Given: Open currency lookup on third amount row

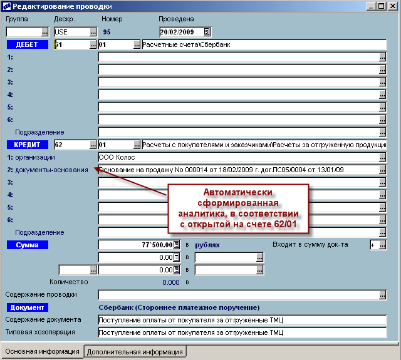Looking at the screenshot, I should [x=259, y=270].
